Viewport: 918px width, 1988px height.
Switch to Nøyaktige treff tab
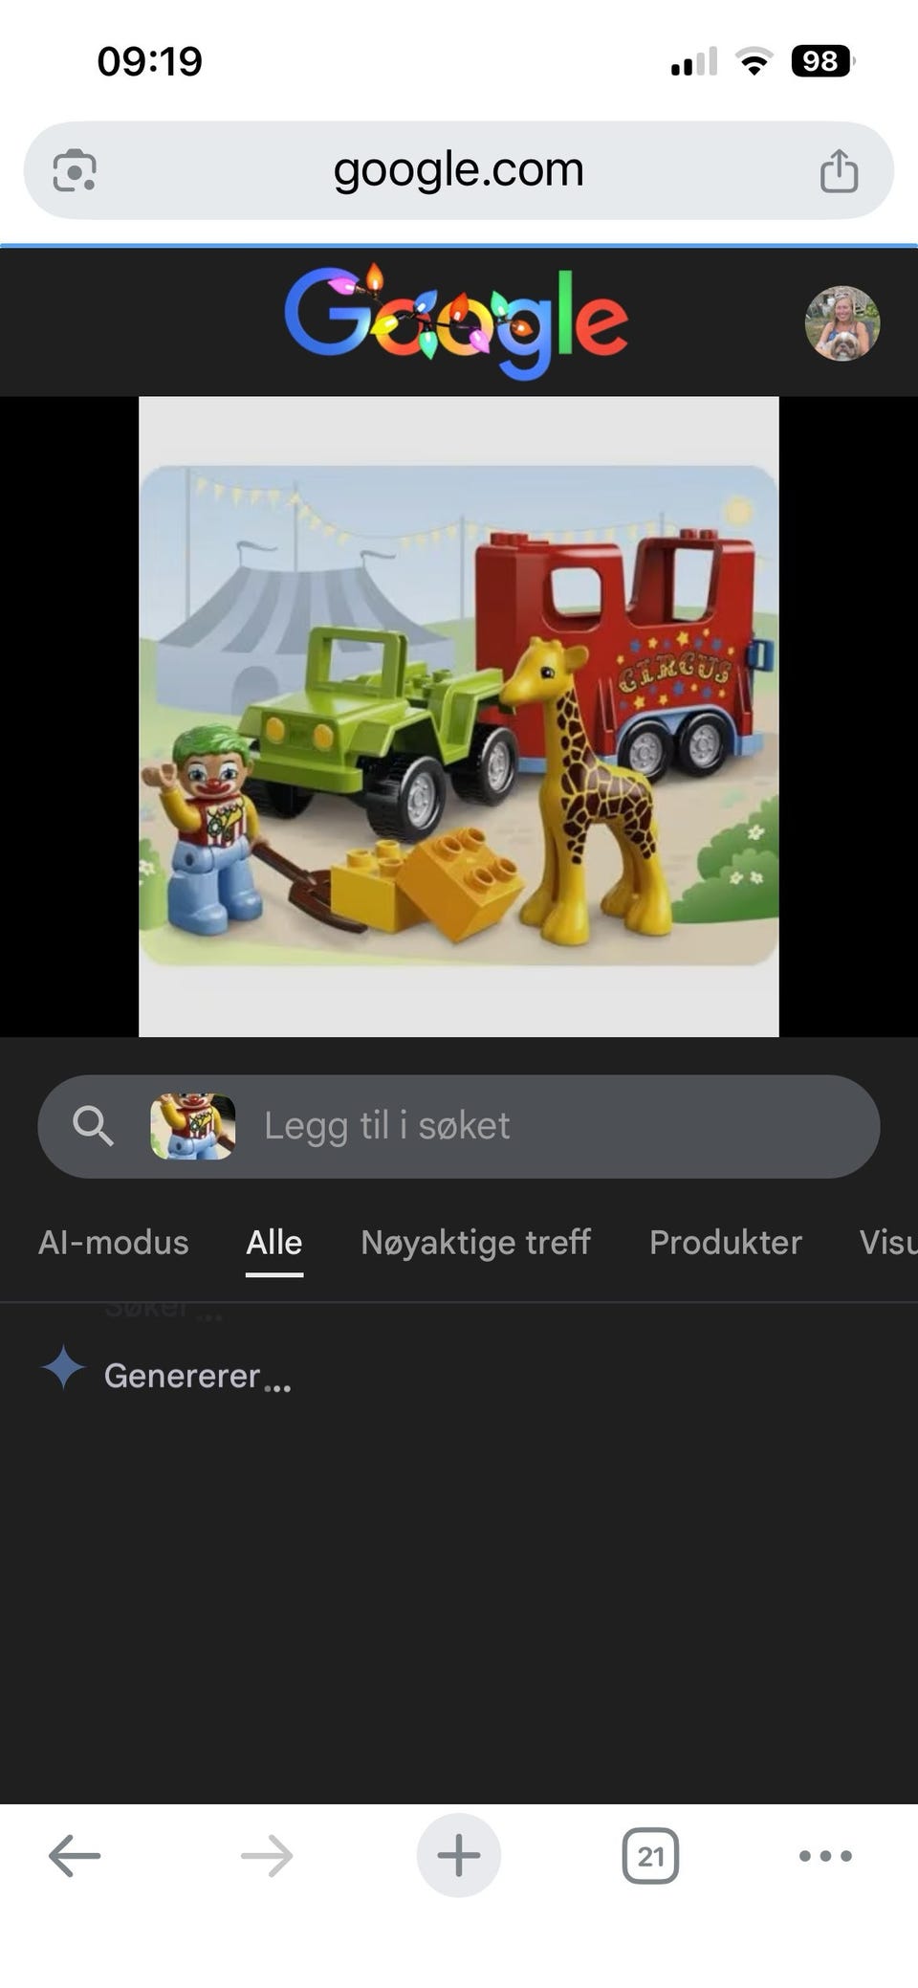(x=475, y=1242)
